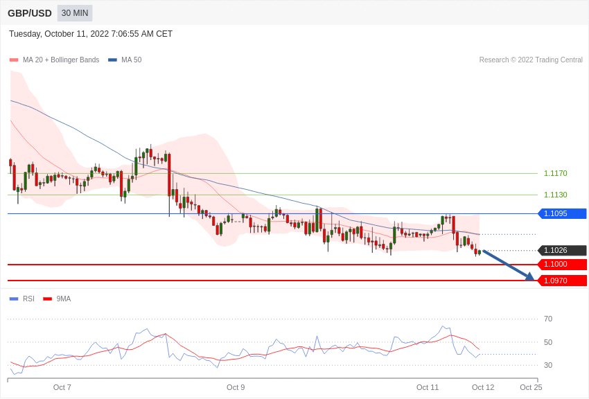
Task: Click the pink MA 20 legend swatch
Action: 14,60
